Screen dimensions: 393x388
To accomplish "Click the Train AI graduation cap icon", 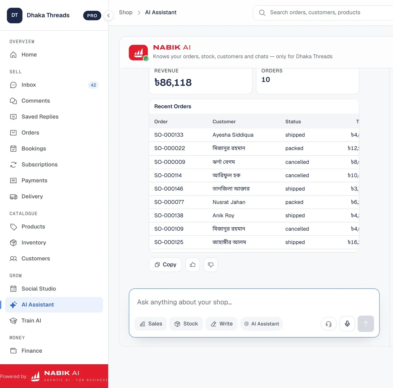I will 13,321.
